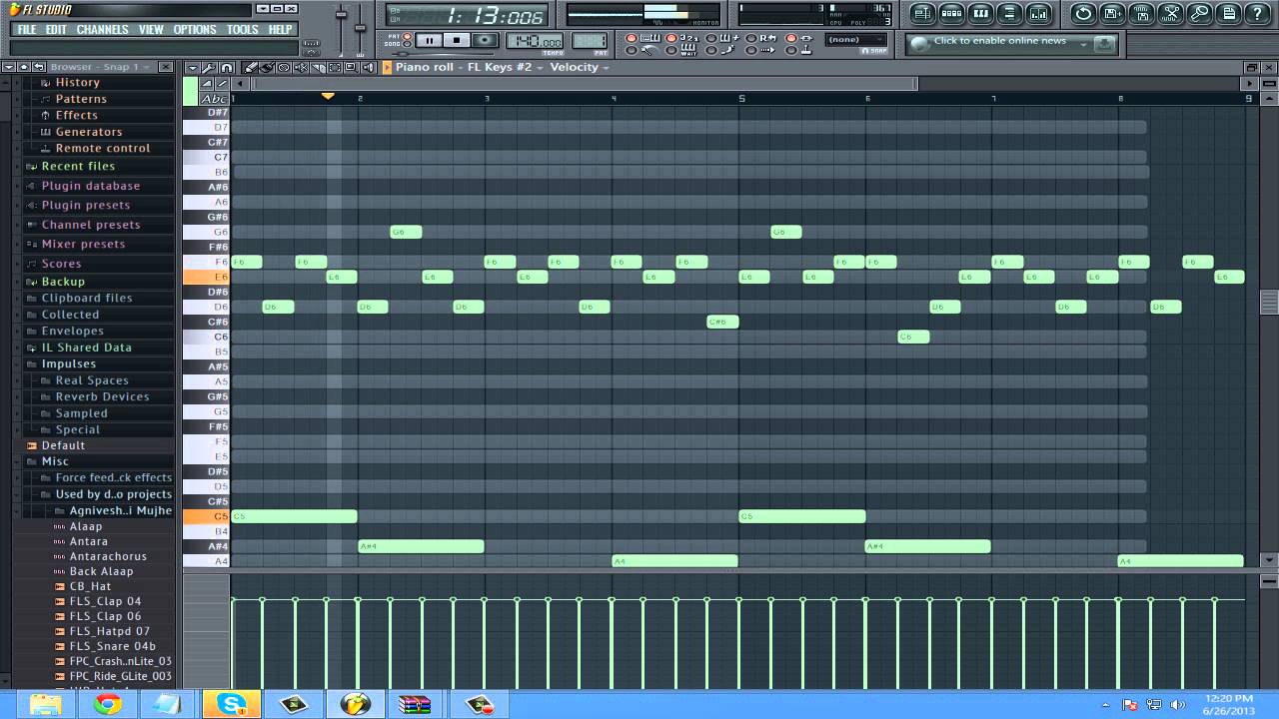The height and width of the screenshot is (719, 1279).
Task: Open the project info icon
Action: tap(1228, 14)
